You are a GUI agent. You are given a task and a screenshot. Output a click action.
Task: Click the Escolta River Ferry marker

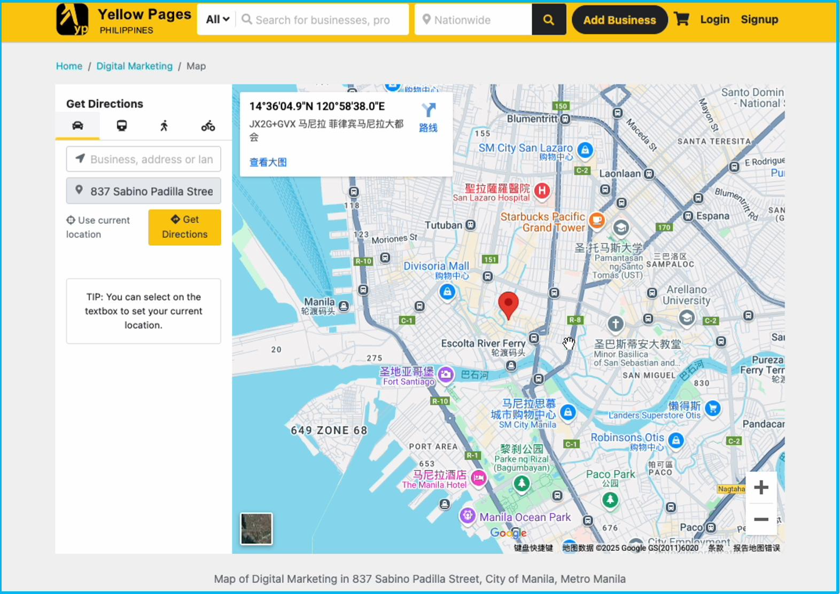pyautogui.click(x=511, y=365)
